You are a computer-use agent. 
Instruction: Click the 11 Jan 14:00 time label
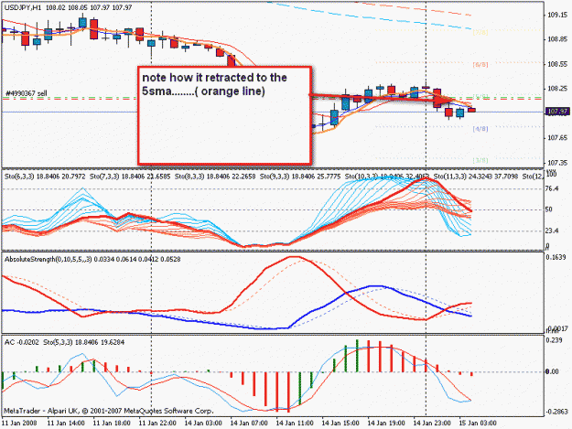pyautogui.click(x=66, y=424)
